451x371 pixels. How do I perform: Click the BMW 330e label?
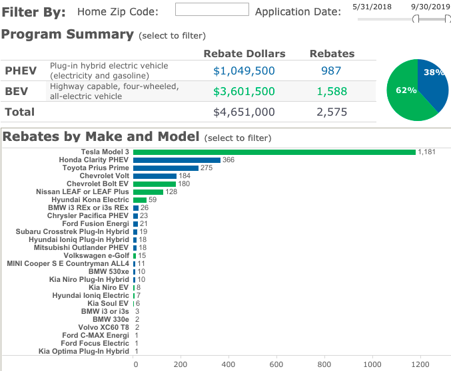pos(111,320)
